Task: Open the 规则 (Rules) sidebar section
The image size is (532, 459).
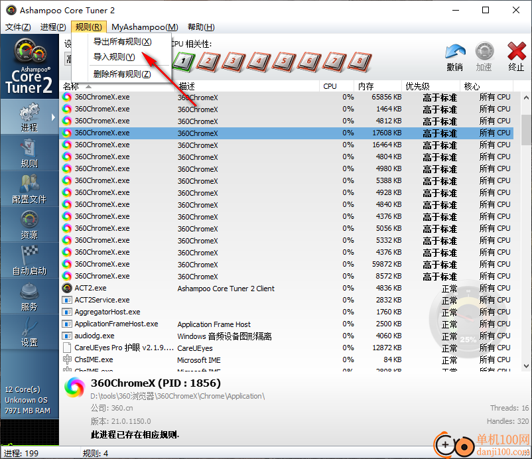Action: point(29,153)
